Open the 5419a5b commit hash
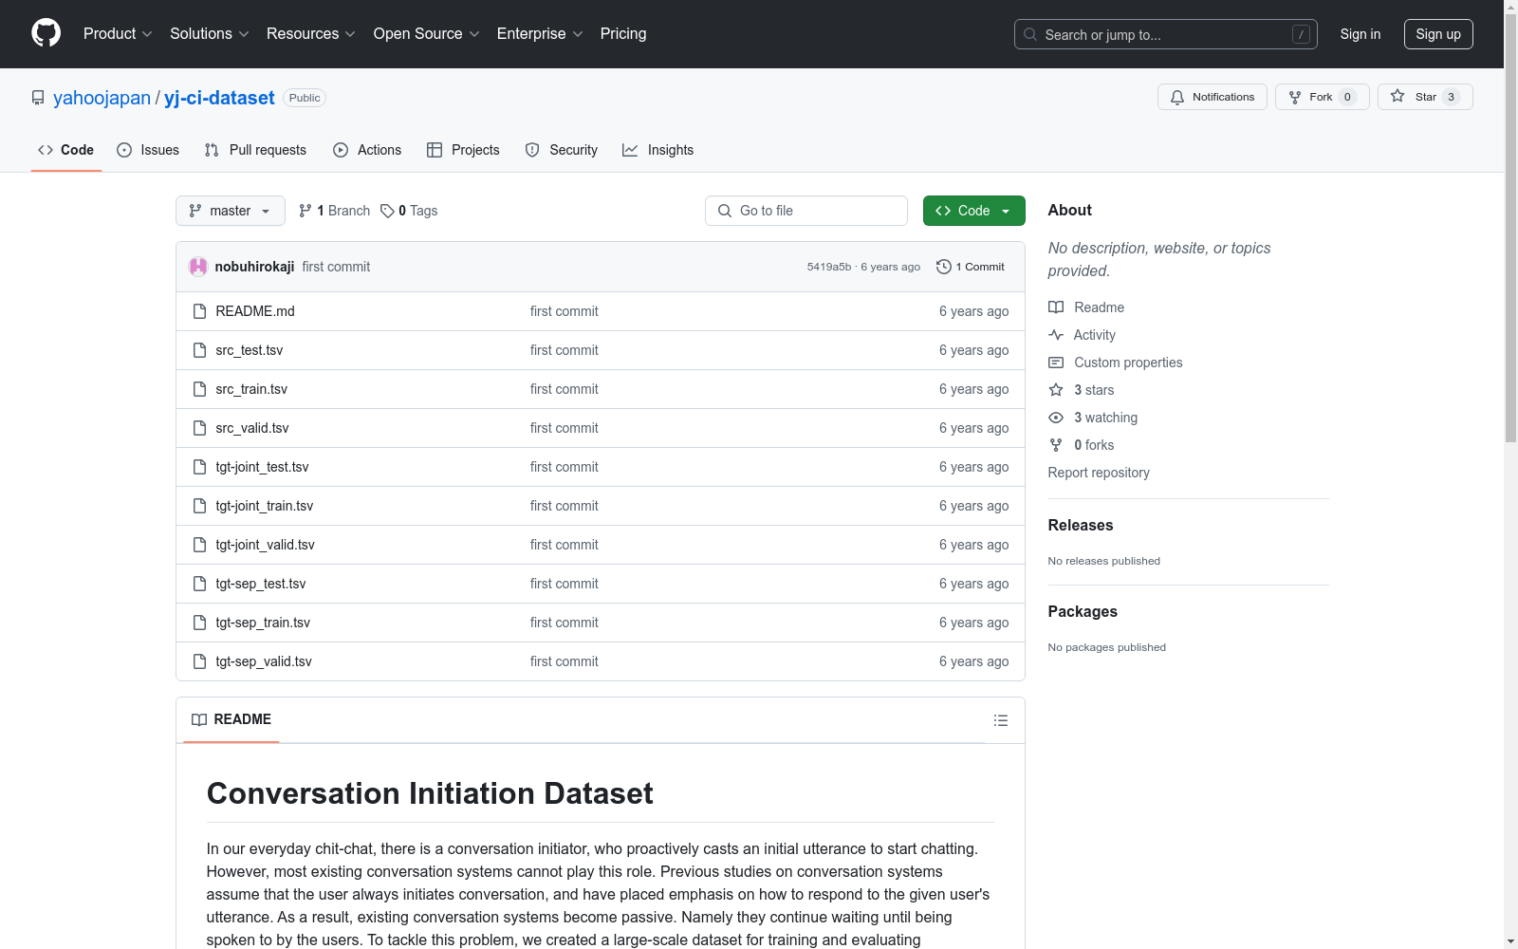This screenshot has width=1518, height=949. pos(829,267)
